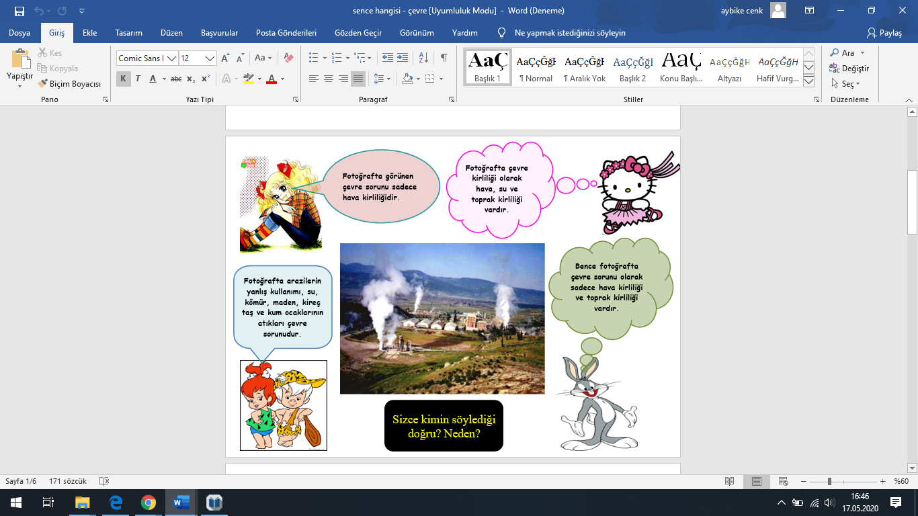
Task: Click the Yapıştır paste clipboard icon
Action: pos(20,59)
